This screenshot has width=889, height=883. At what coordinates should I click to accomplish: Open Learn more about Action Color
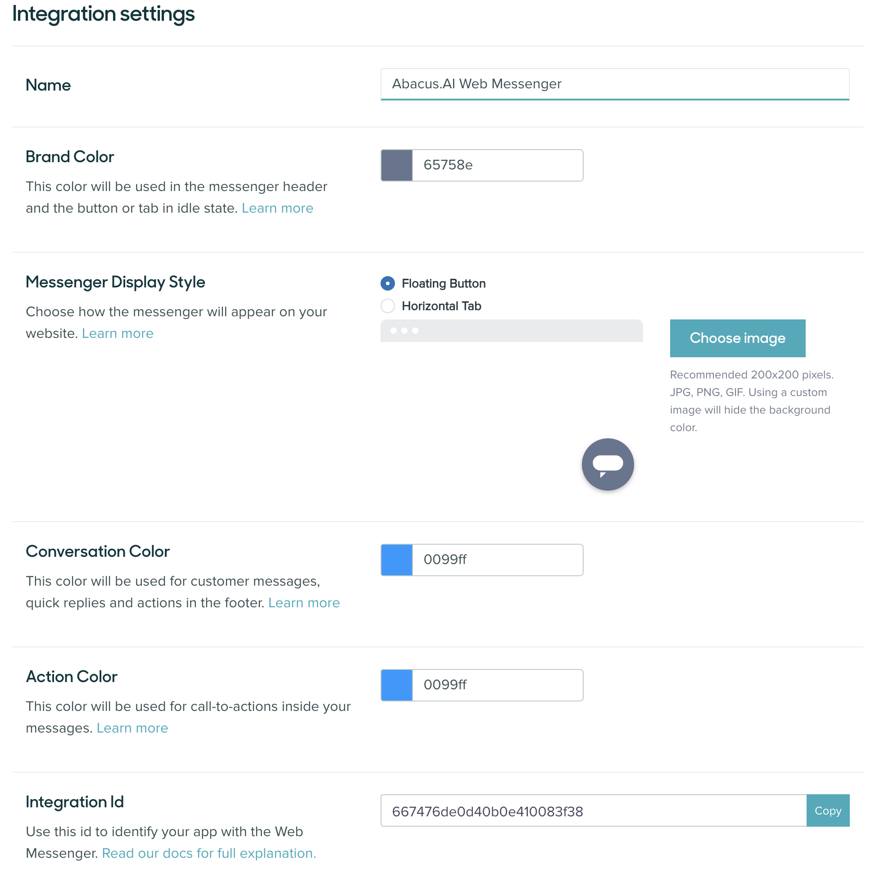(132, 728)
